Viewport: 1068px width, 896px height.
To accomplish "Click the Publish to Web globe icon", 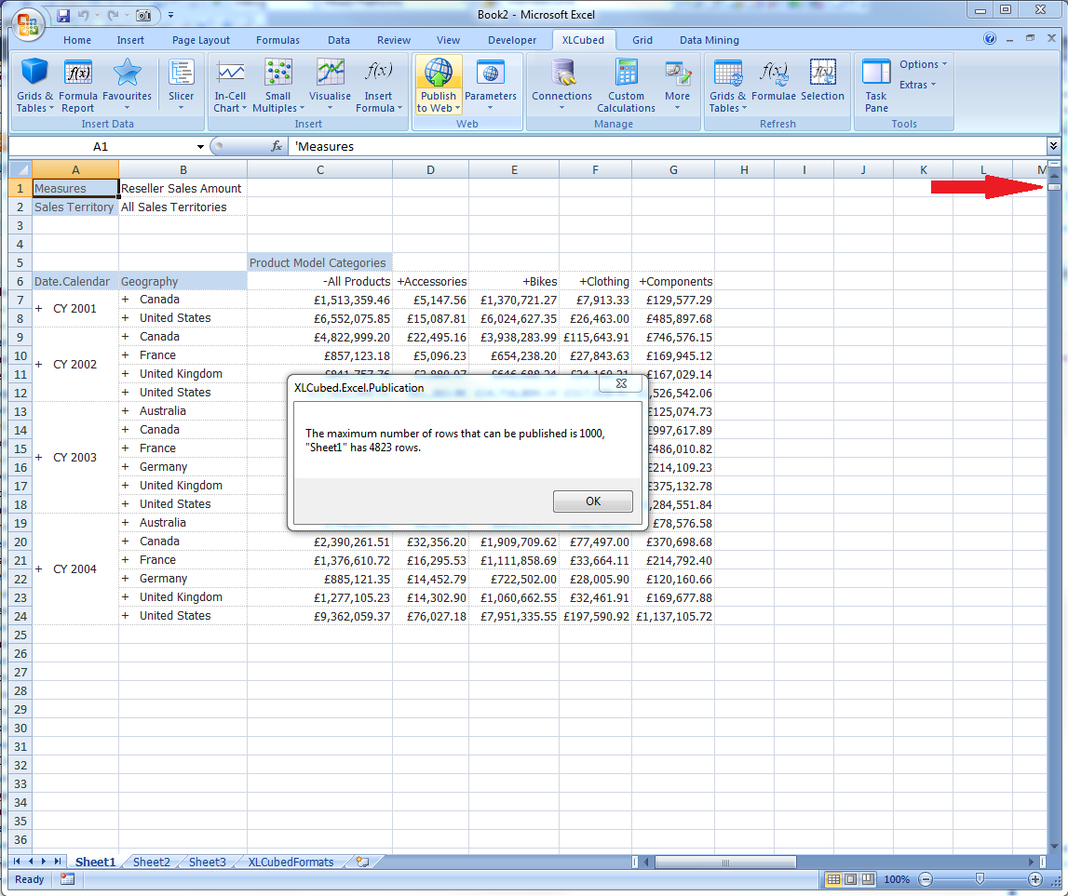I will [438, 73].
